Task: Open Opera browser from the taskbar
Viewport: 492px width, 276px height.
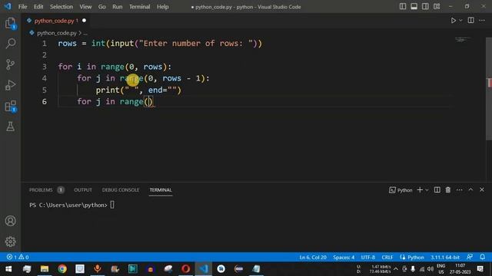Action: (185, 269)
